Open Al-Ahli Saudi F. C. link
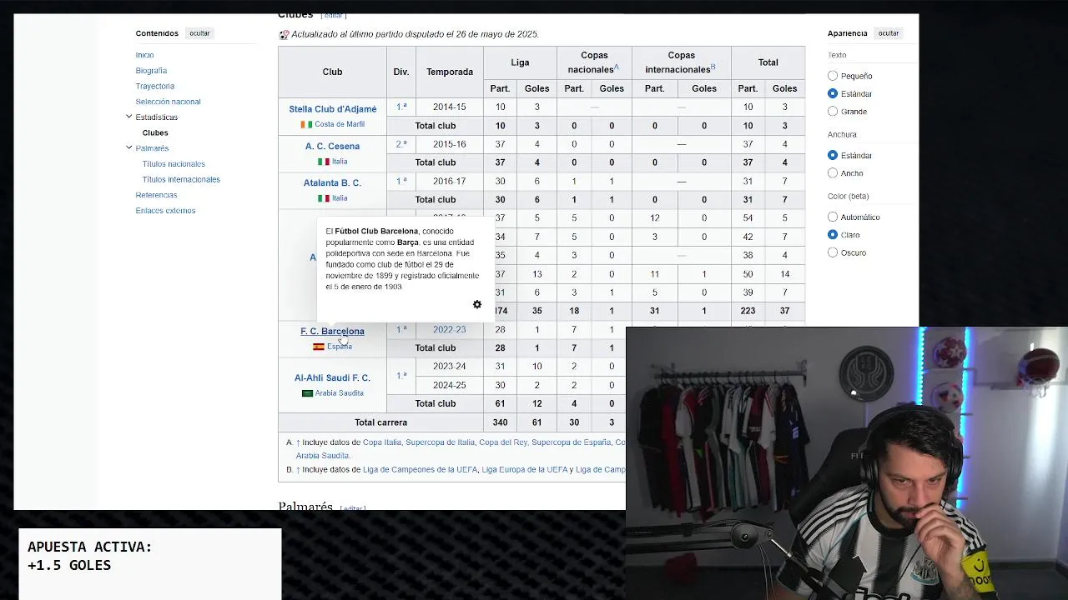 click(332, 378)
